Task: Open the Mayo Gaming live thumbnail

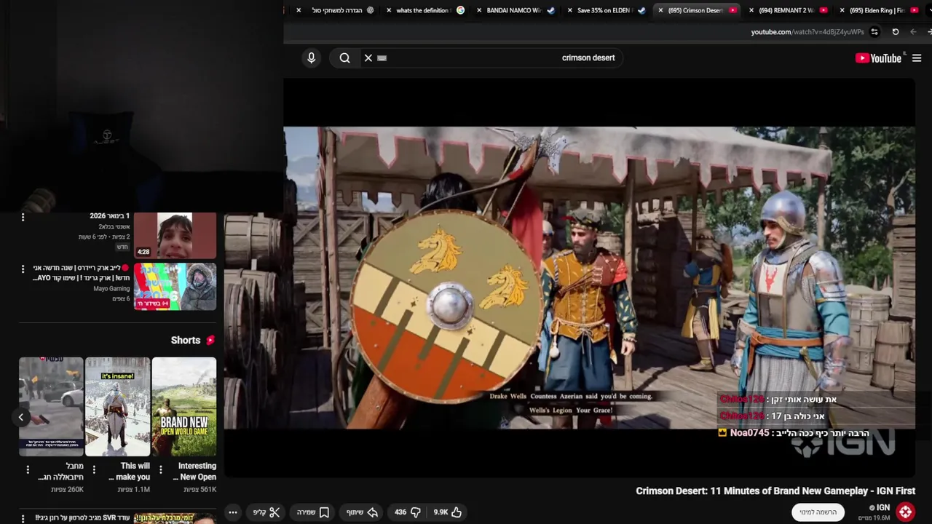Action: 175,287
